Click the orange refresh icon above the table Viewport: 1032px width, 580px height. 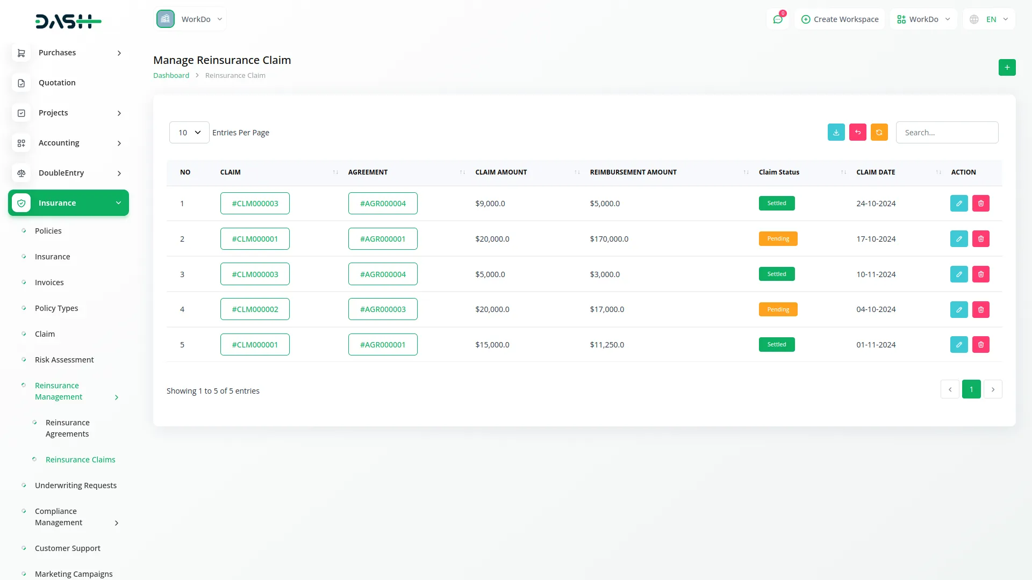879,132
